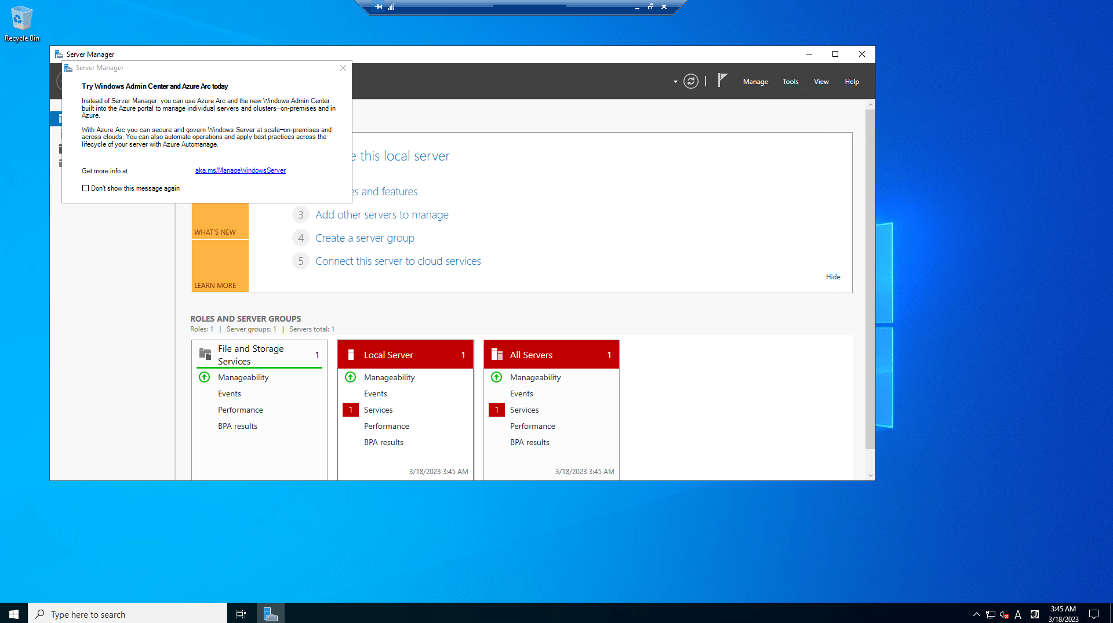Open Performance under All Servers
Screen dimensions: 1113x623
(x=532, y=426)
